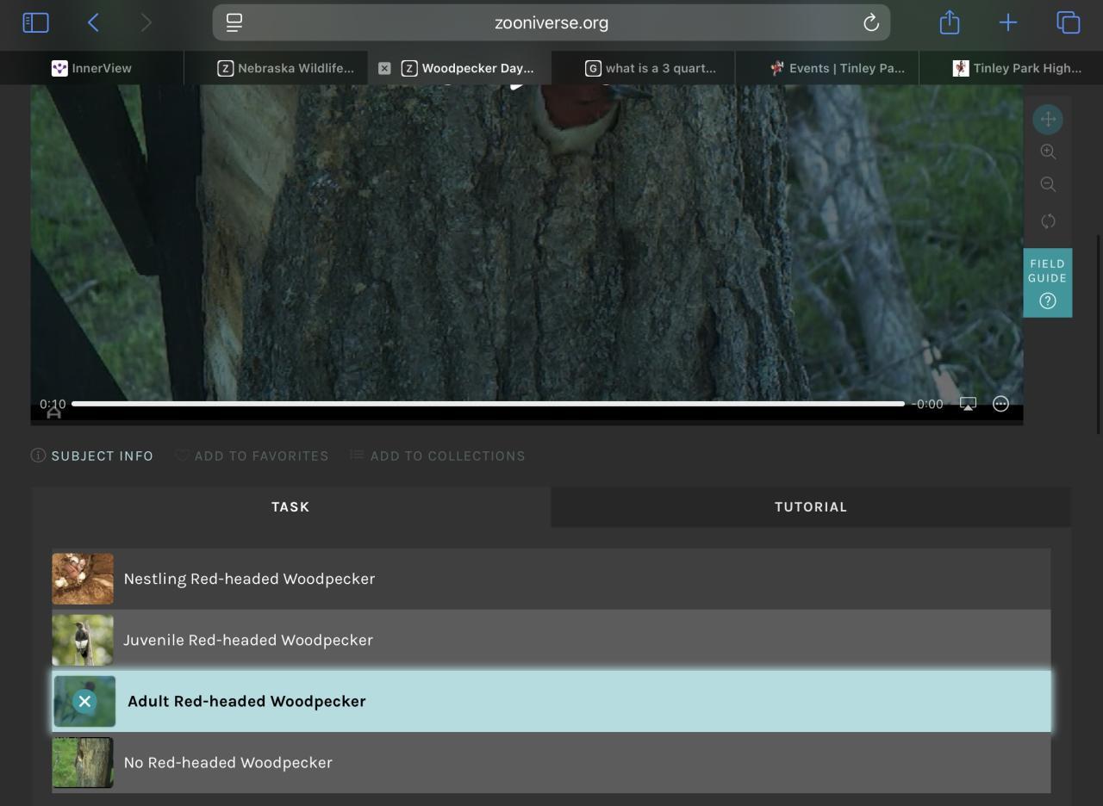Open the tab overview button
The image size is (1103, 806).
(x=1068, y=23)
